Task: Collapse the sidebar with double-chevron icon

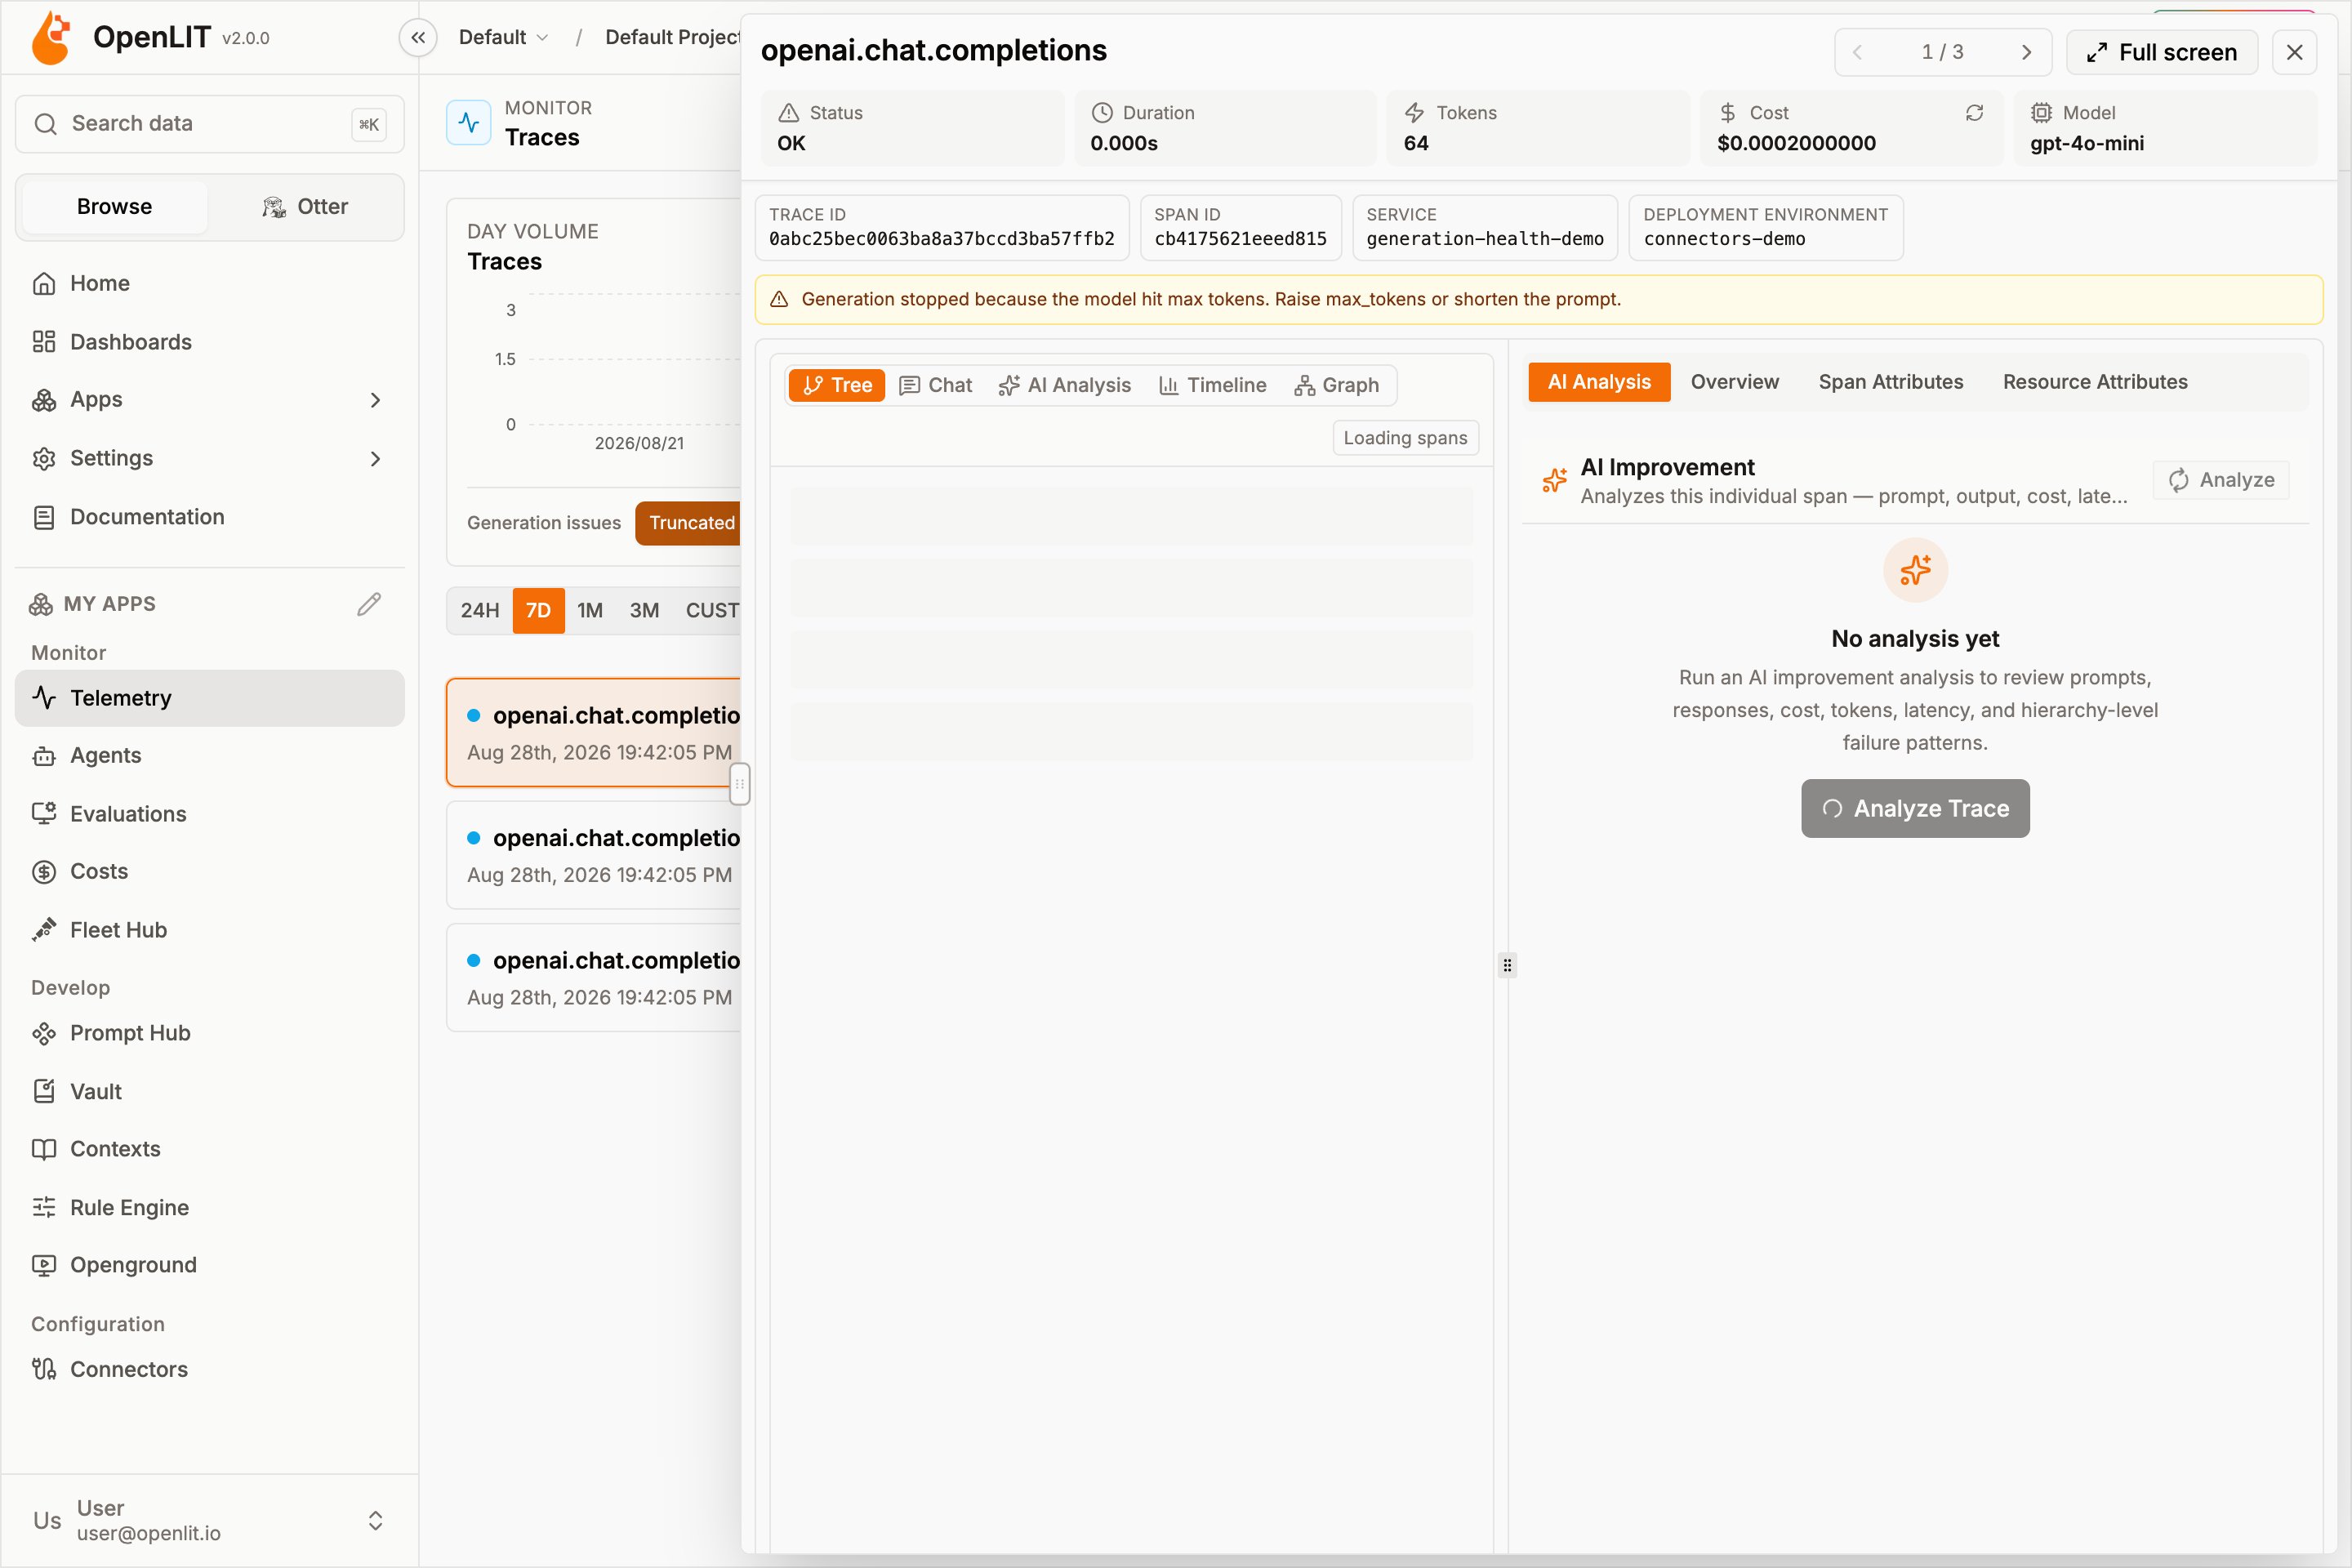Action: click(418, 38)
